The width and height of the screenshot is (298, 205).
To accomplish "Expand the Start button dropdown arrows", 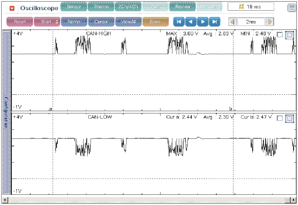I will click(57, 21).
